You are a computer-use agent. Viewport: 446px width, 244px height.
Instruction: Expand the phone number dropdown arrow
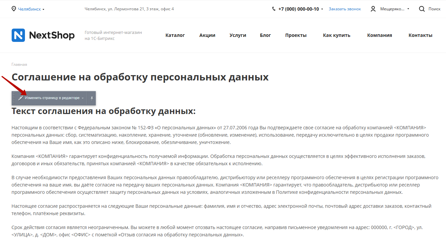click(322, 9)
